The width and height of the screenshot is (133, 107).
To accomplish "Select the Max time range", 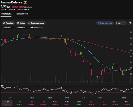I will tap(127, 103).
